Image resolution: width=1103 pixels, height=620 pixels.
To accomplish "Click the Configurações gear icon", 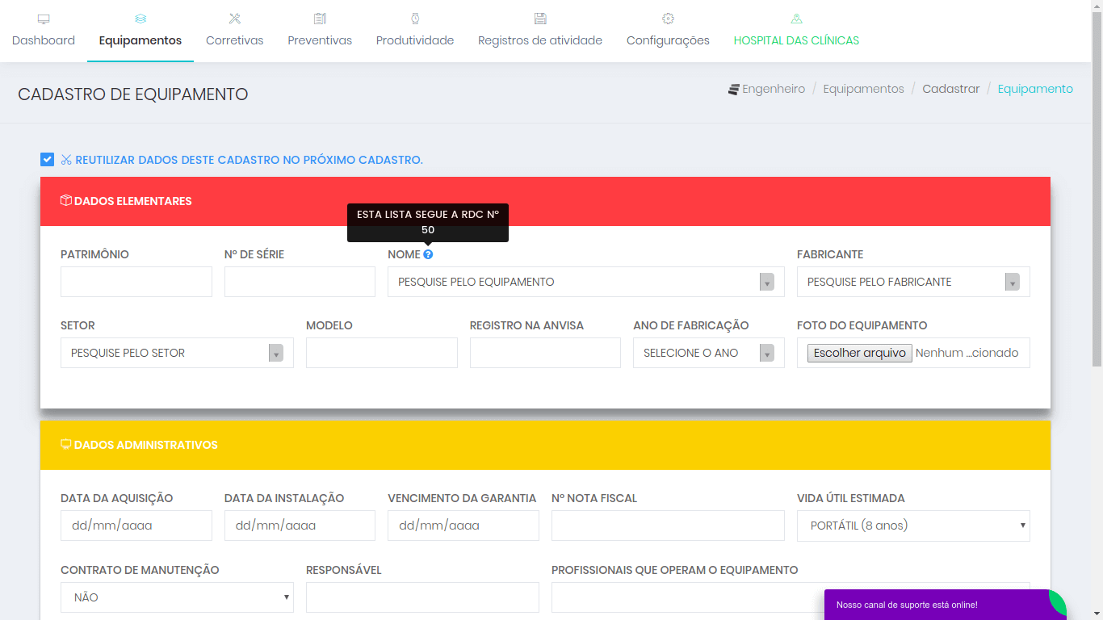I will coord(668,19).
